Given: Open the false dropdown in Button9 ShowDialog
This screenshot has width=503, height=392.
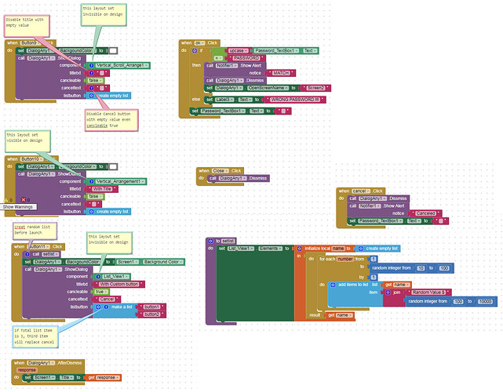Looking at the screenshot, I should tap(95, 81).
